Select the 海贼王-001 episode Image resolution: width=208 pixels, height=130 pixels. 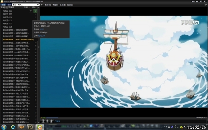pyautogui.click(x=7, y=27)
